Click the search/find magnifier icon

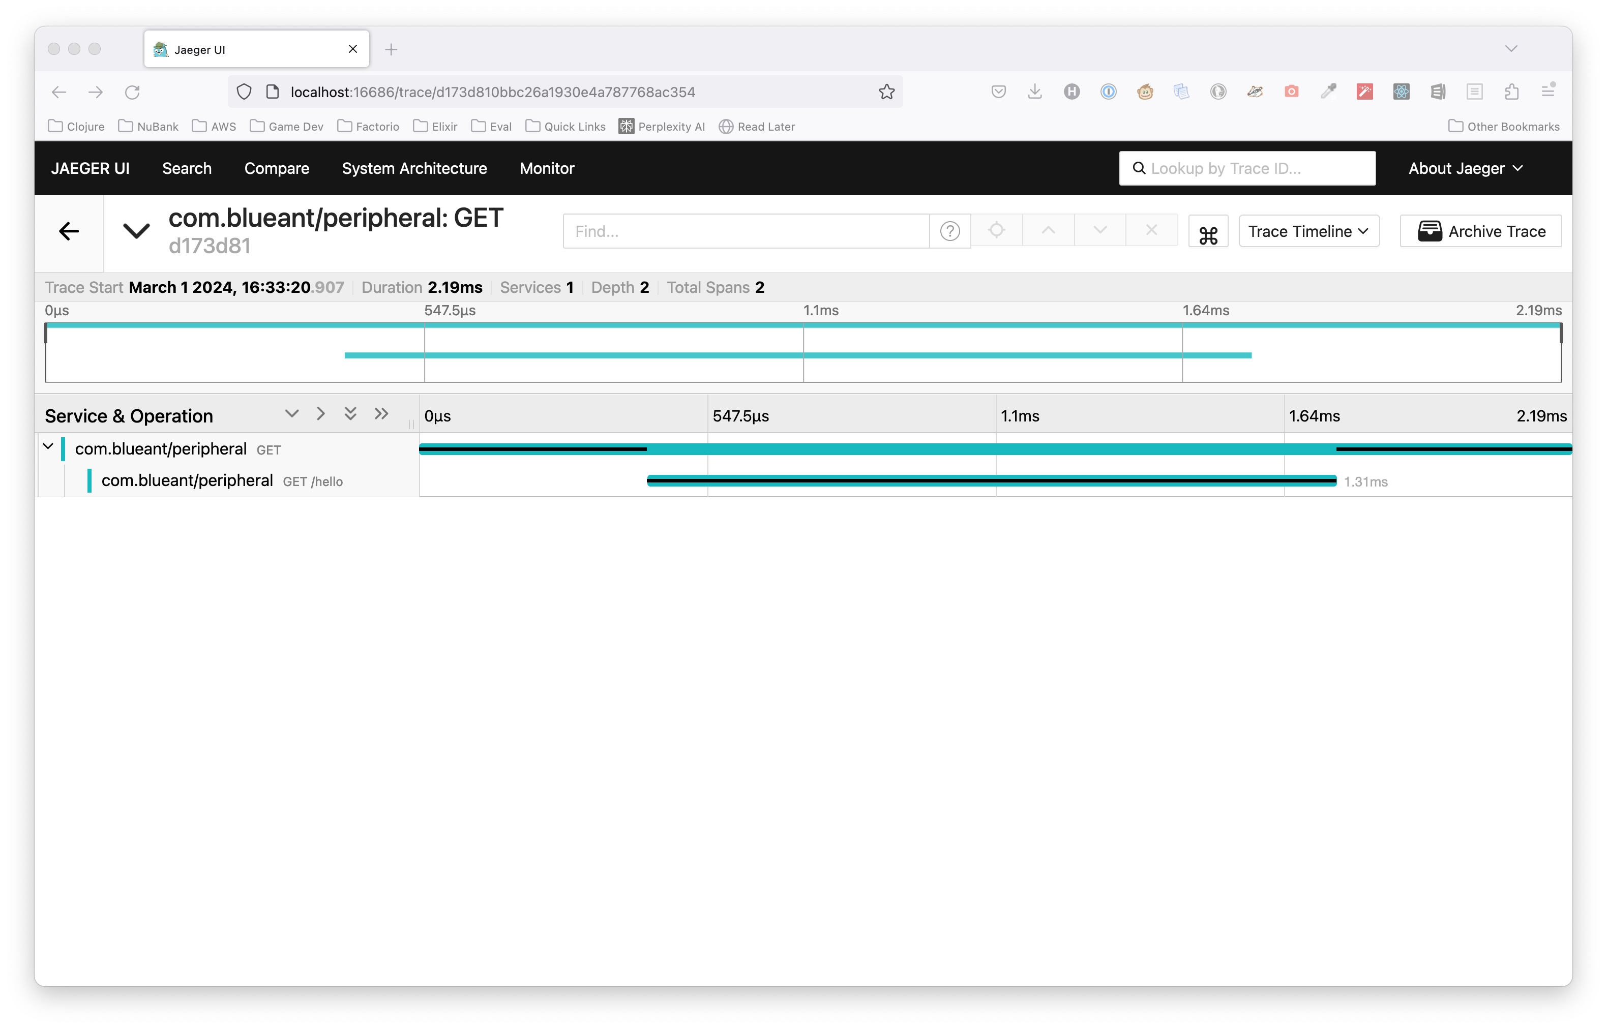point(1137,167)
